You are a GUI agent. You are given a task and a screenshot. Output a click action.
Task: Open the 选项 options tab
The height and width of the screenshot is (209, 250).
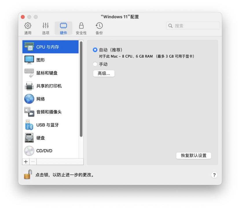tap(46, 28)
